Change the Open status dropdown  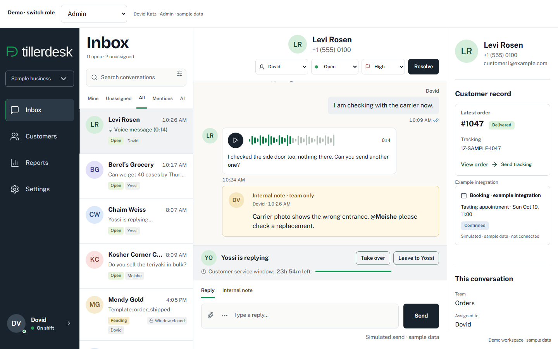335,67
